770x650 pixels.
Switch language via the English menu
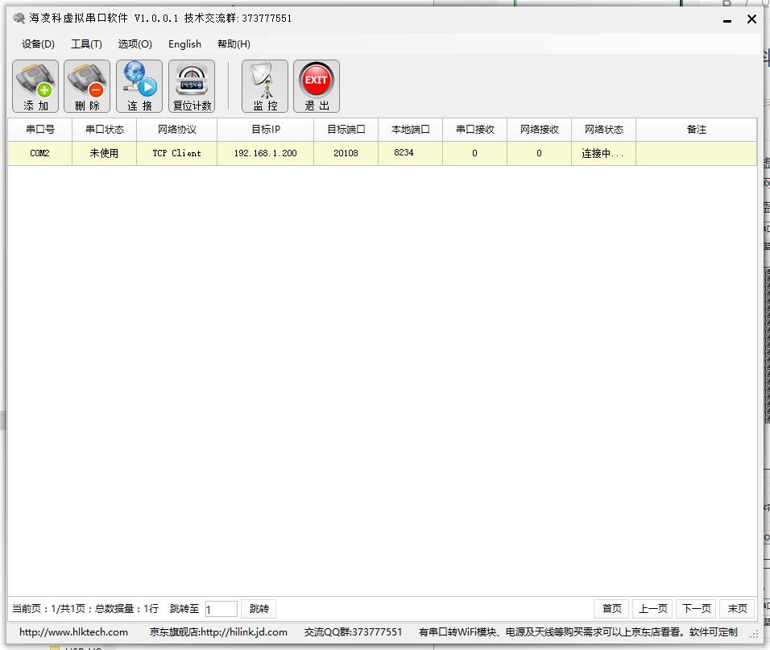pos(184,44)
